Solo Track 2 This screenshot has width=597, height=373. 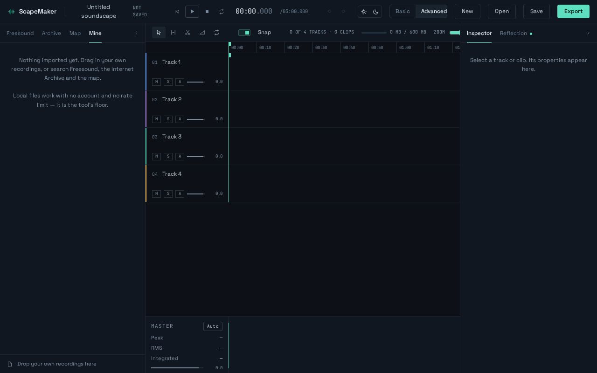coord(168,119)
